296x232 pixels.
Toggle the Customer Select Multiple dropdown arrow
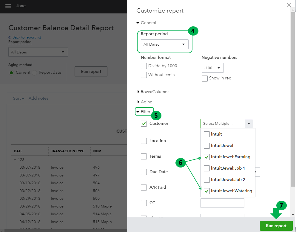point(249,124)
